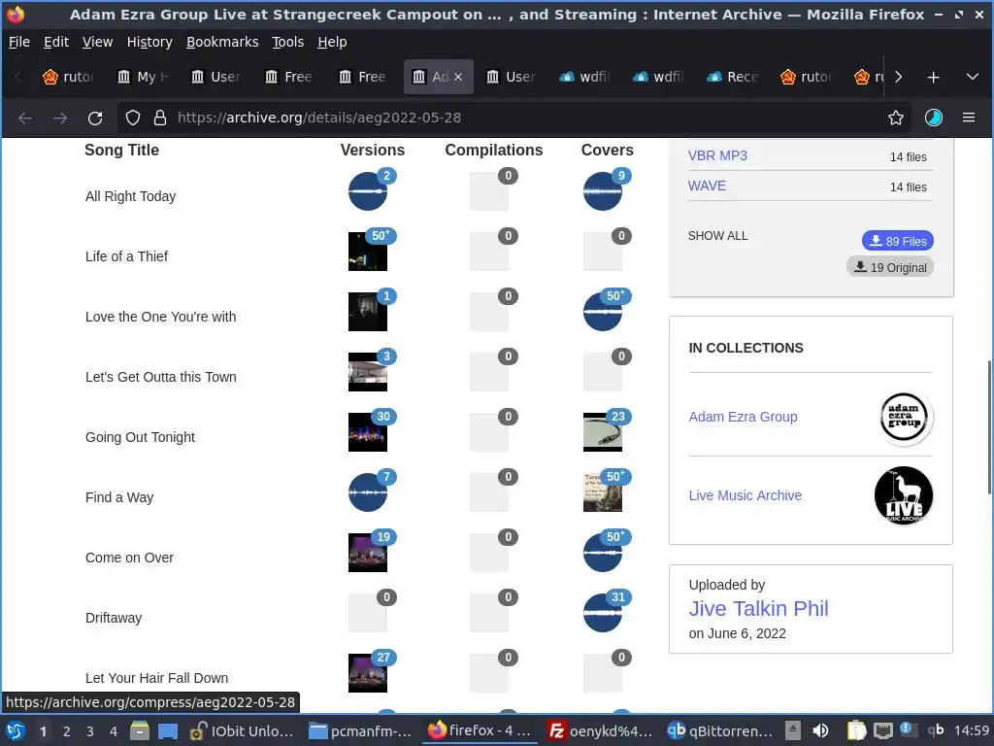Open All Right Today versions icon
Image resolution: width=994 pixels, height=746 pixels.
368,191
